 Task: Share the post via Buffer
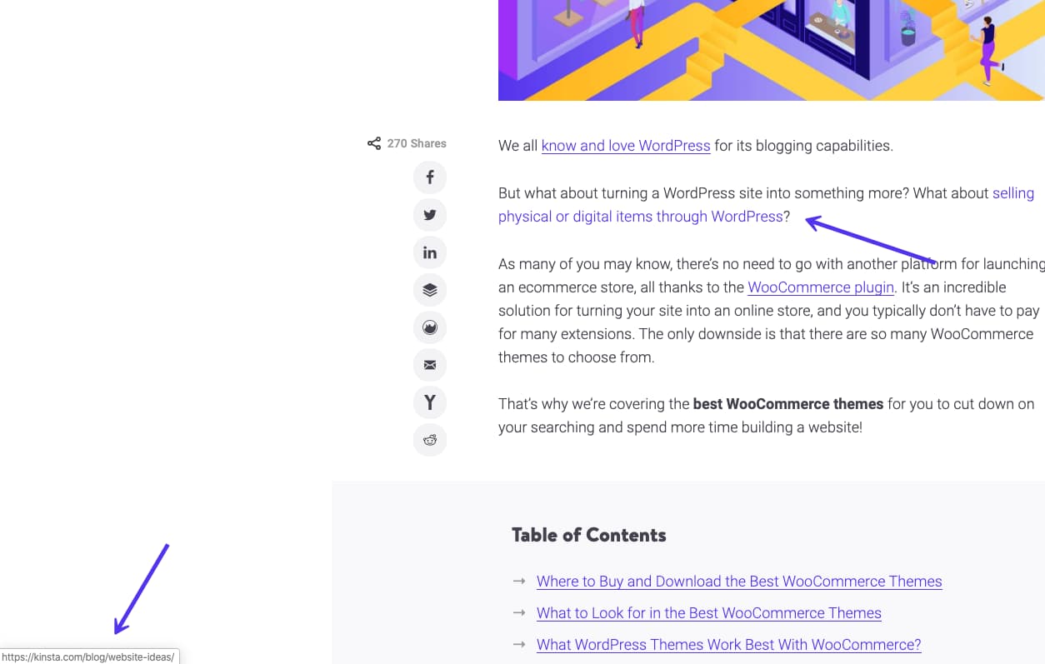coord(429,289)
